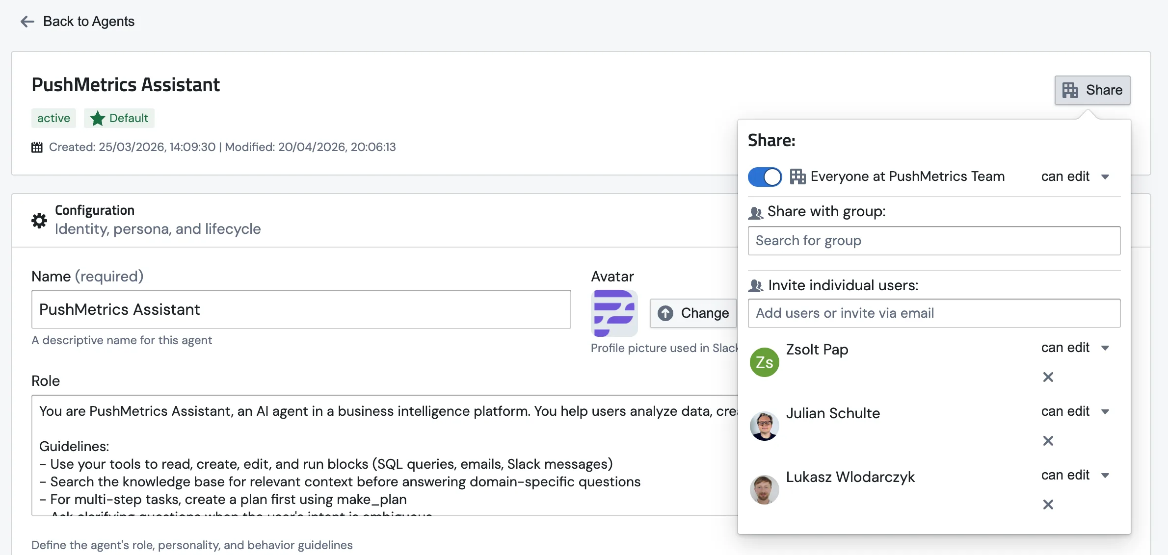Open the Share button

coord(1092,90)
